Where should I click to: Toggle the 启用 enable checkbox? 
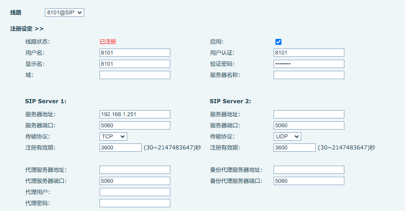point(278,42)
